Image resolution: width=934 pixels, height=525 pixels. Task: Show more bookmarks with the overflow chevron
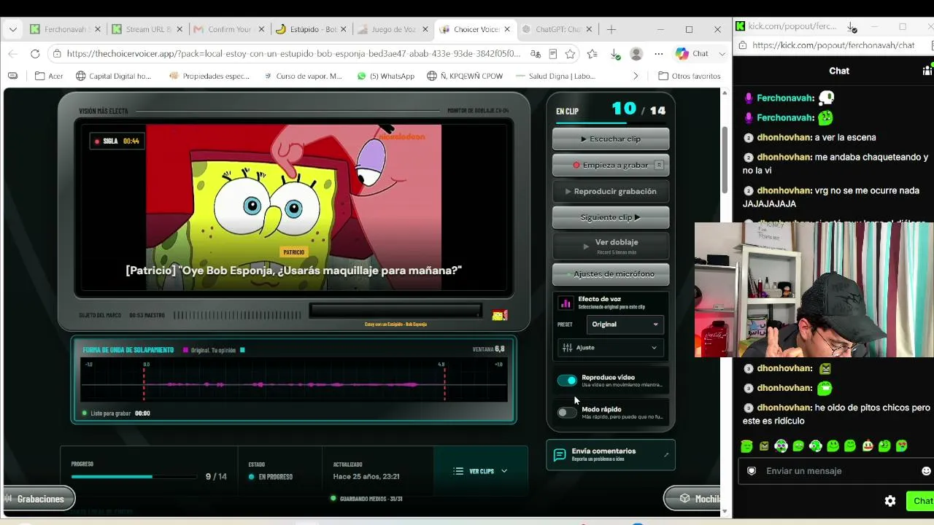pos(636,76)
